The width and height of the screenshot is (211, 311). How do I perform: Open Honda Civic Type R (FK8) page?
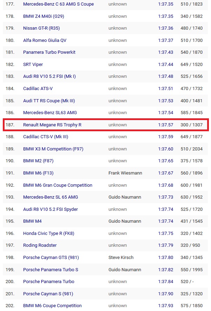49,233
